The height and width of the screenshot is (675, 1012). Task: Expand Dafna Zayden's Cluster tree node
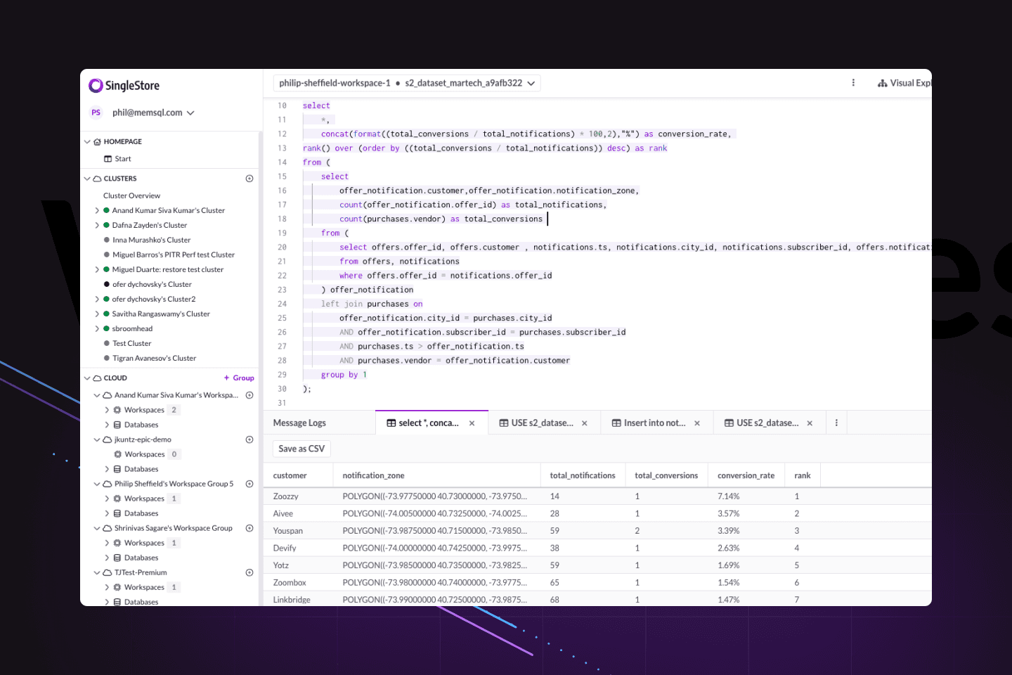(97, 226)
